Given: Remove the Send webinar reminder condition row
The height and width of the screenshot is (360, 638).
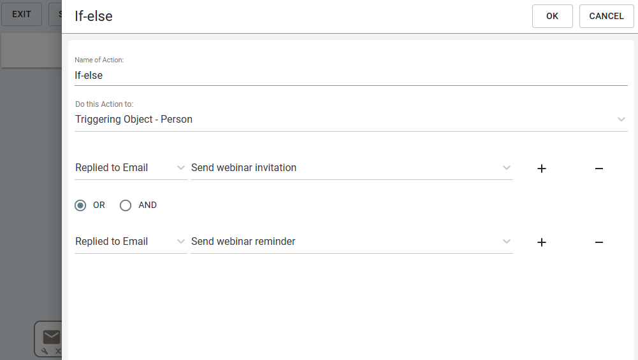Looking at the screenshot, I should (x=598, y=242).
